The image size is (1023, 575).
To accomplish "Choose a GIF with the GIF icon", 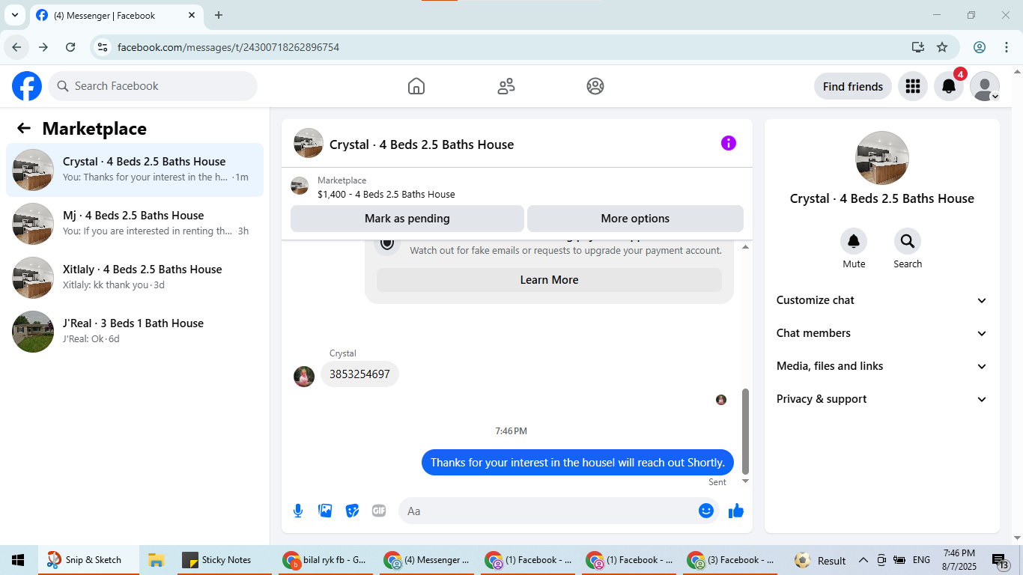I will [x=379, y=511].
